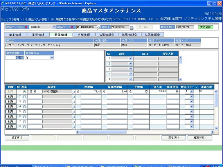Screen dimensions: 223x167
Task: Click supplier lookup magnifier in row 1
Action: coord(74,92)
